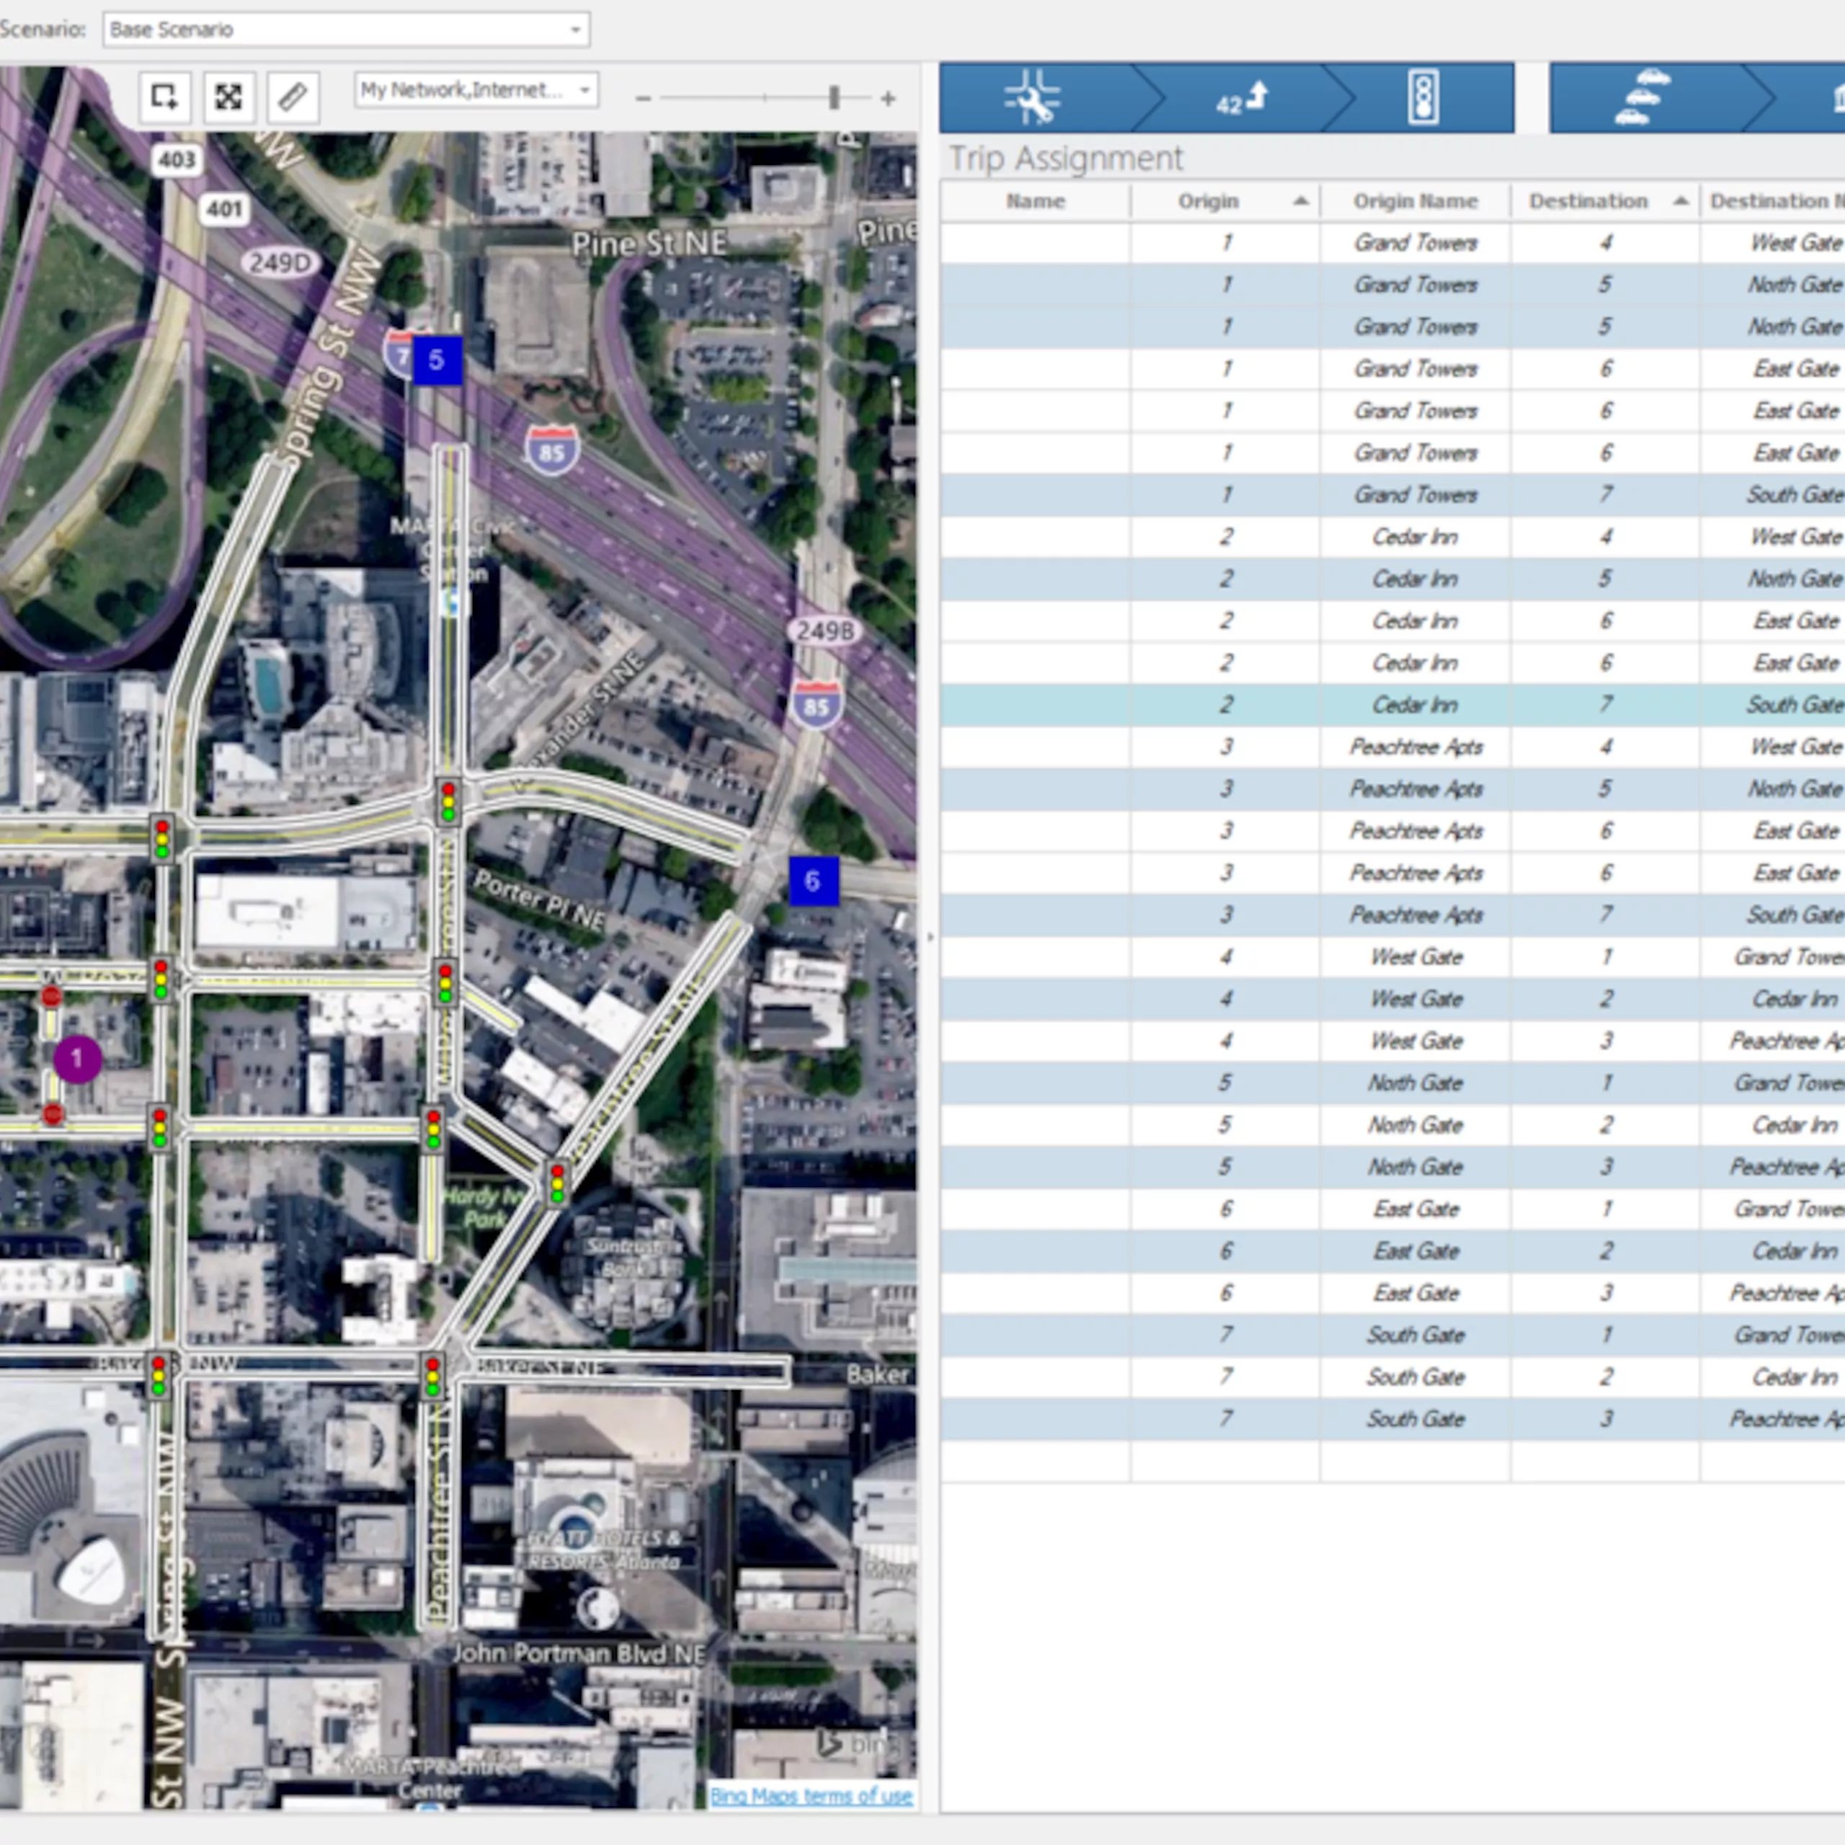The image size is (1845, 1845).
Task: Click the map zoom slider handle
Action: click(x=834, y=97)
